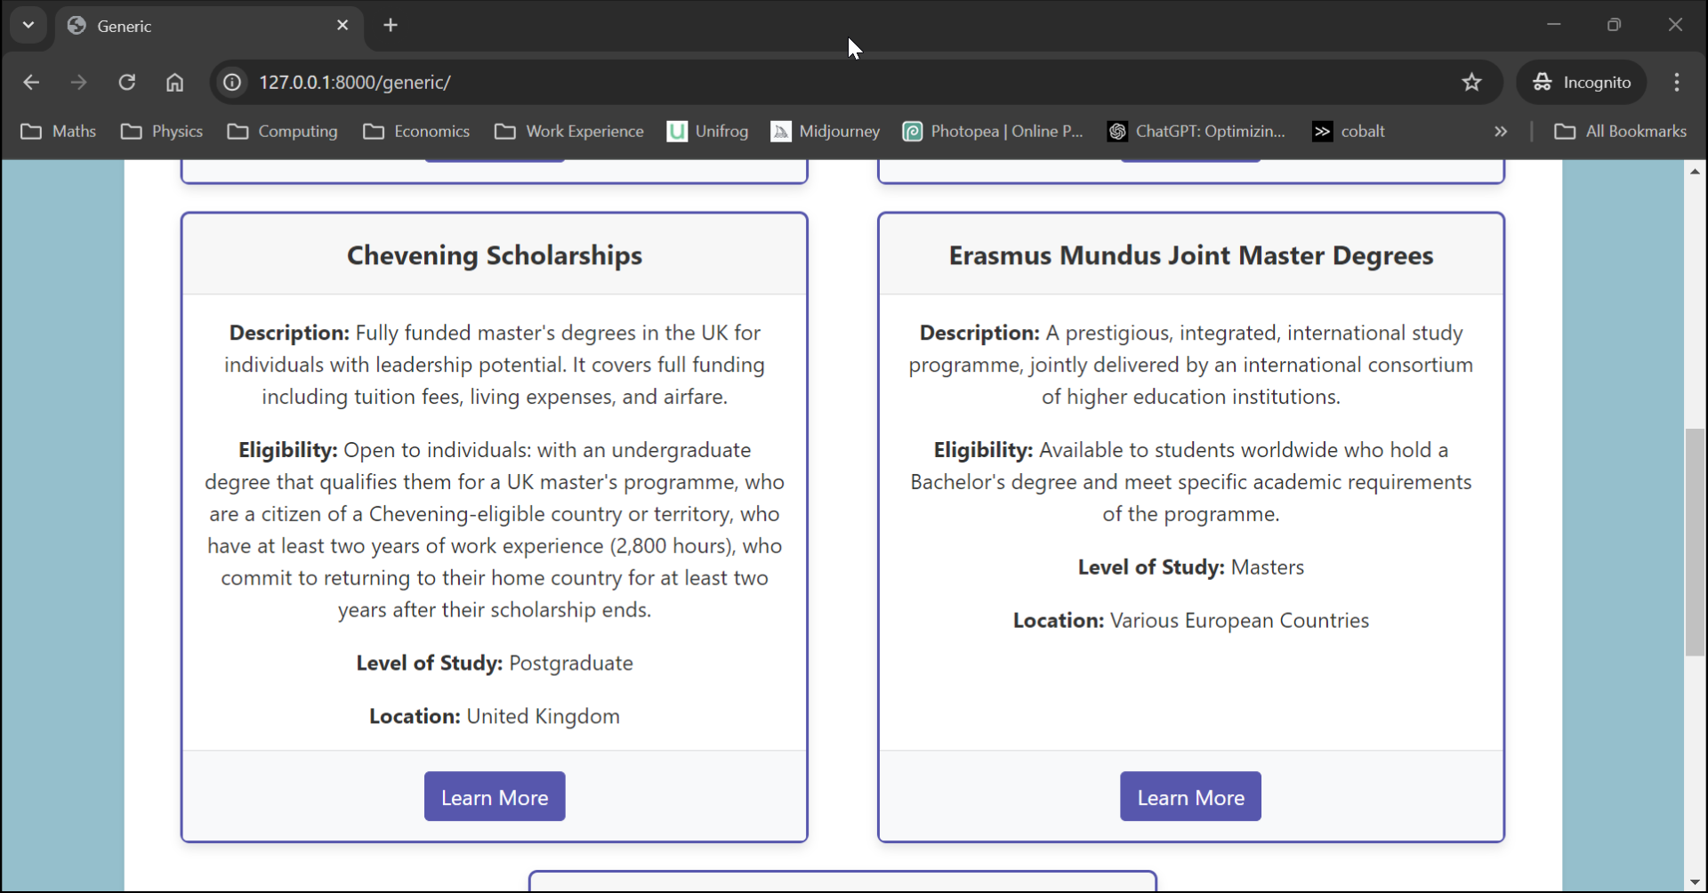Click the Chevening Scholarships card heading
The image size is (1708, 893).
tap(495, 256)
